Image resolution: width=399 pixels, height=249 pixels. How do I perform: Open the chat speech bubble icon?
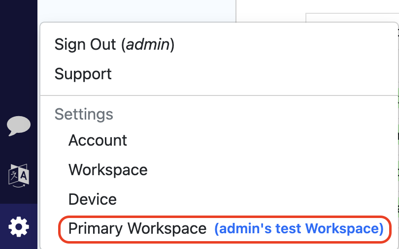coord(19,126)
